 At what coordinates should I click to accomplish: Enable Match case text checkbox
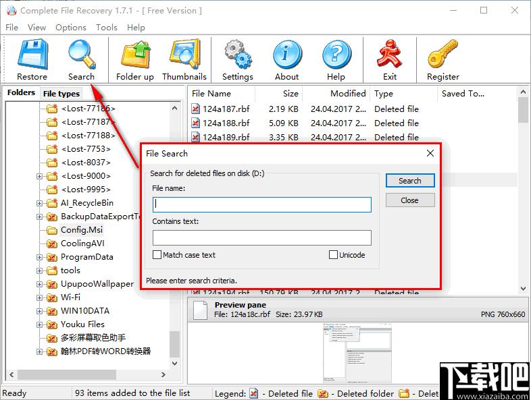click(157, 254)
